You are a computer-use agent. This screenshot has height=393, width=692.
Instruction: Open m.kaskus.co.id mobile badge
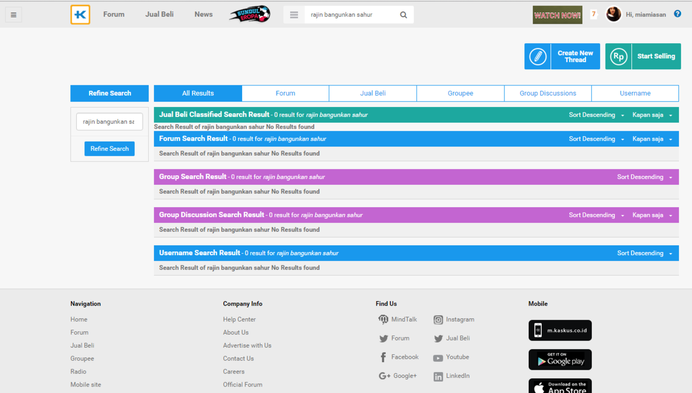[560, 330]
